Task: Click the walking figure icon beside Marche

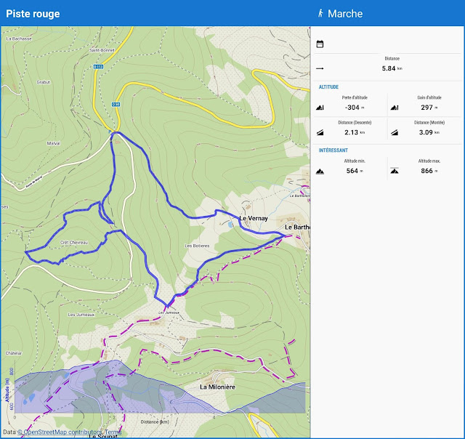Action: click(x=320, y=13)
